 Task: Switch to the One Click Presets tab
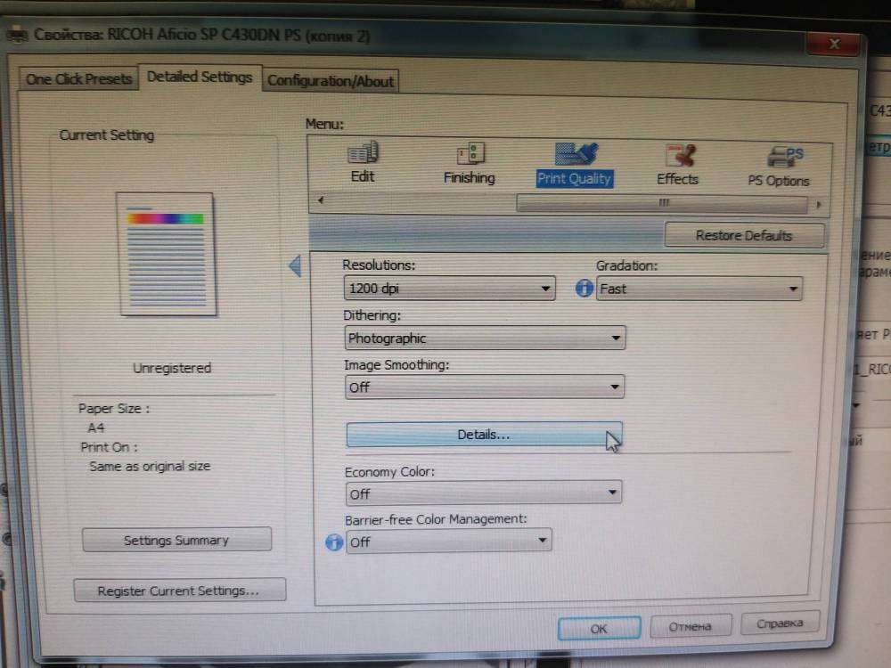[x=78, y=79]
